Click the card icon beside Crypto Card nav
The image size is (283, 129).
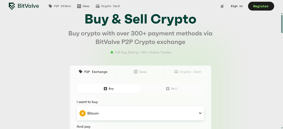tap(98, 6)
